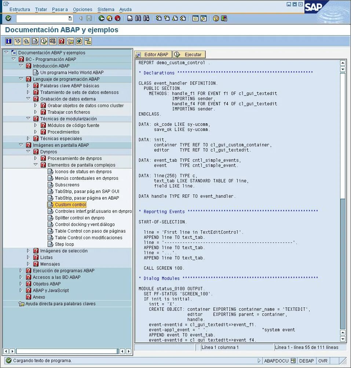Open the Ayuda menu
351x368 pixels.
click(x=125, y=10)
